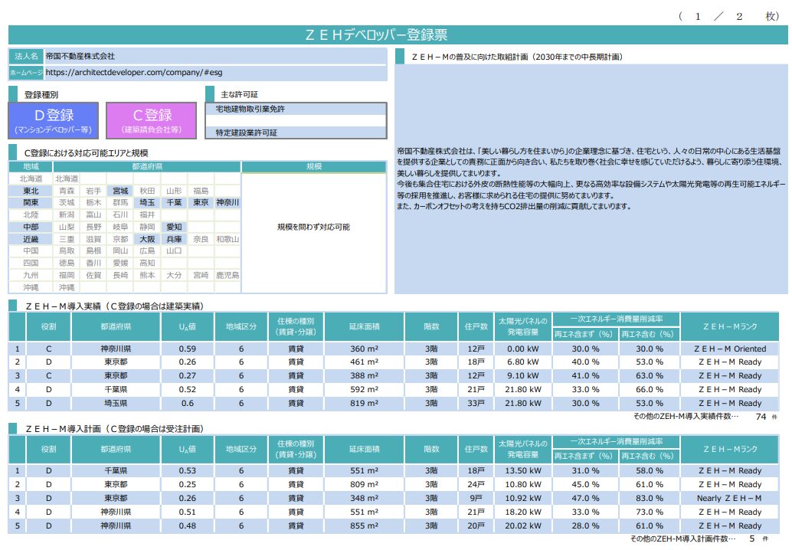Select company name 帝国不動産株式会社
Viewport: 792px width, 550px height.
coord(80,56)
